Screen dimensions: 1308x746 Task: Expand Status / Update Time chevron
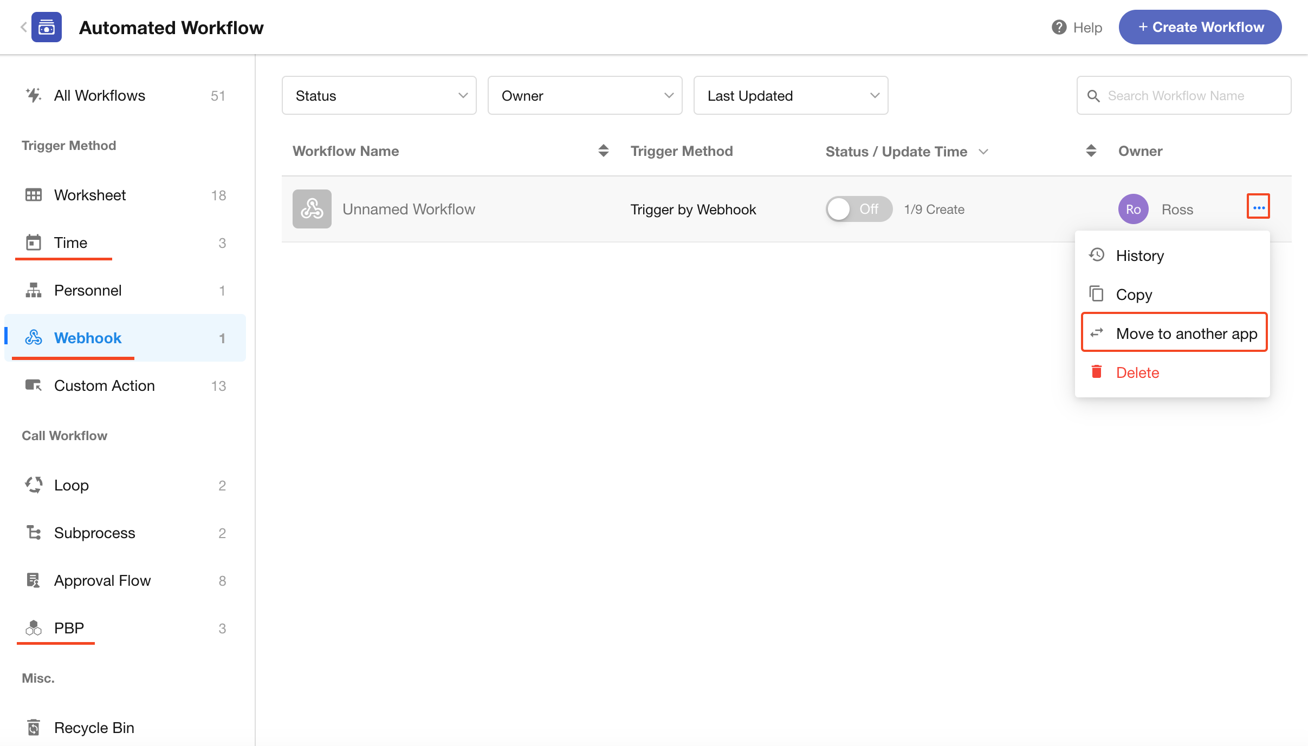click(983, 152)
